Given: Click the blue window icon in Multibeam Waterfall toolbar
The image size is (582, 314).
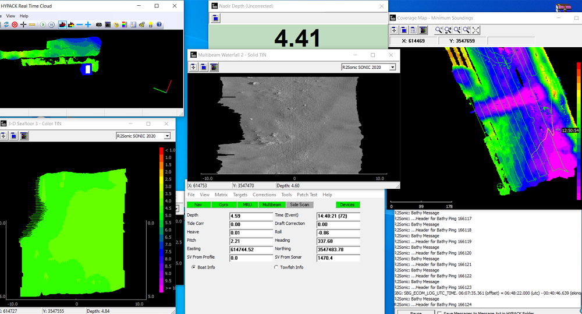Looking at the screenshot, I should (x=203, y=67).
